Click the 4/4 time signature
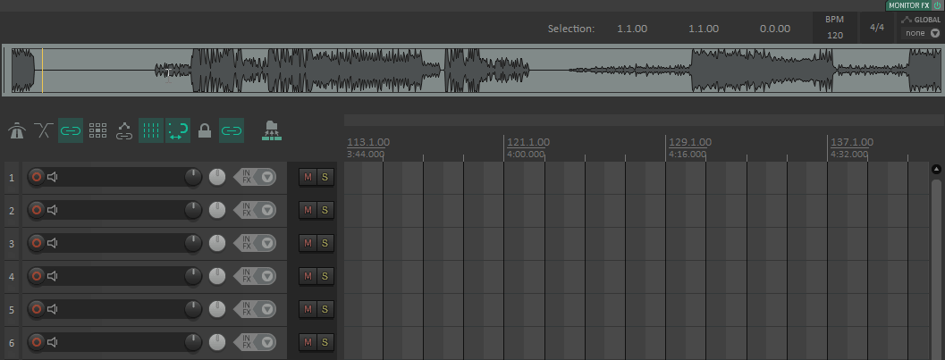The image size is (945, 360). (877, 28)
